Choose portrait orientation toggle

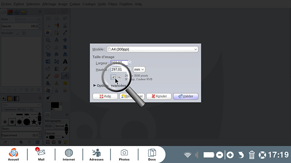[113, 77]
